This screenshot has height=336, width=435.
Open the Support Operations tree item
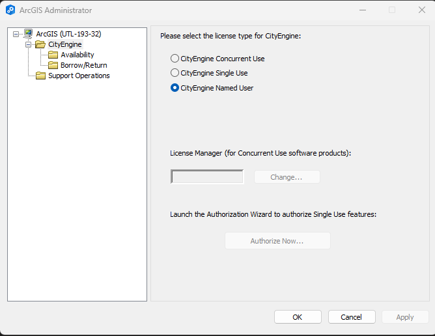click(x=79, y=76)
